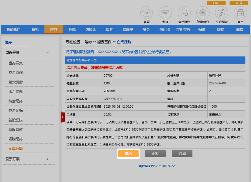
Task: Click the 取消 cancel button
Action: pyautogui.click(x=182, y=154)
